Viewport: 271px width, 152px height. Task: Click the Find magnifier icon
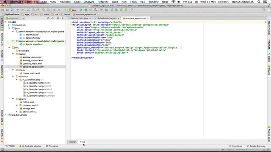(44, 10)
